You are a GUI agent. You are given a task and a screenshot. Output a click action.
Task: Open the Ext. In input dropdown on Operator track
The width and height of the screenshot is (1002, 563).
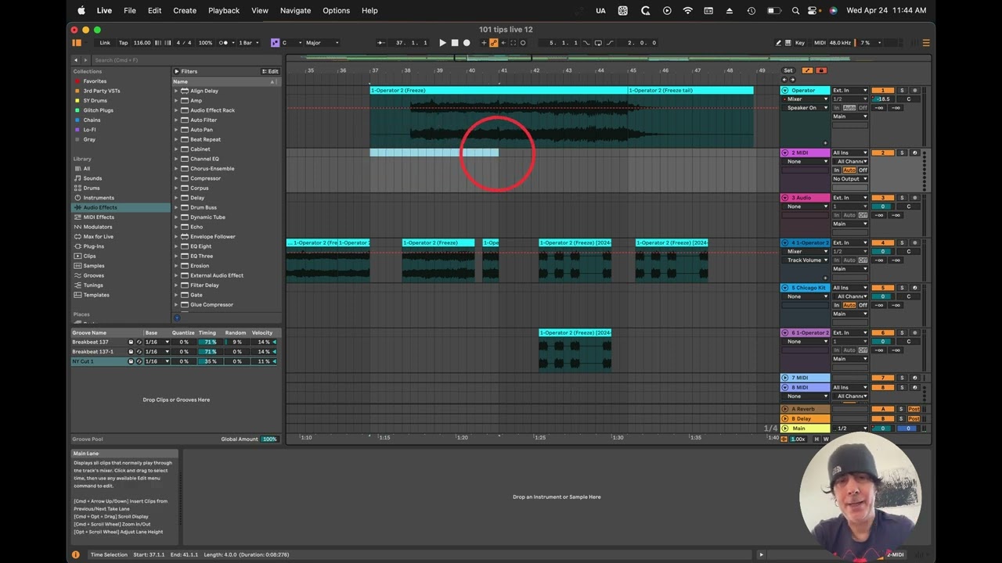point(850,91)
